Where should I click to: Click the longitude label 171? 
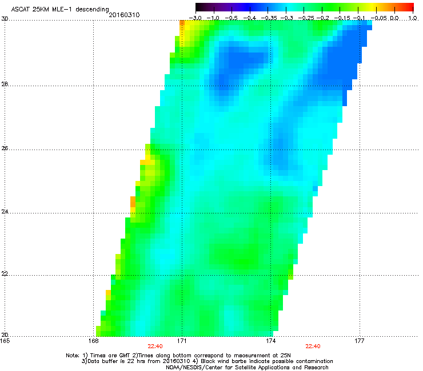(x=182, y=341)
